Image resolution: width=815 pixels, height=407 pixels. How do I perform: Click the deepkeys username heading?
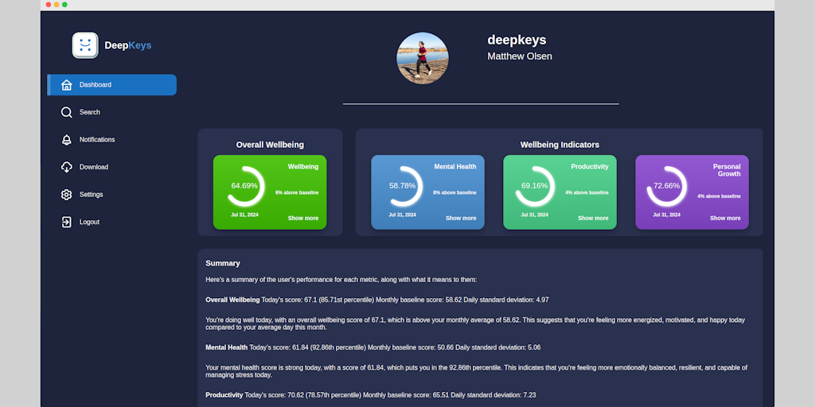coord(517,40)
